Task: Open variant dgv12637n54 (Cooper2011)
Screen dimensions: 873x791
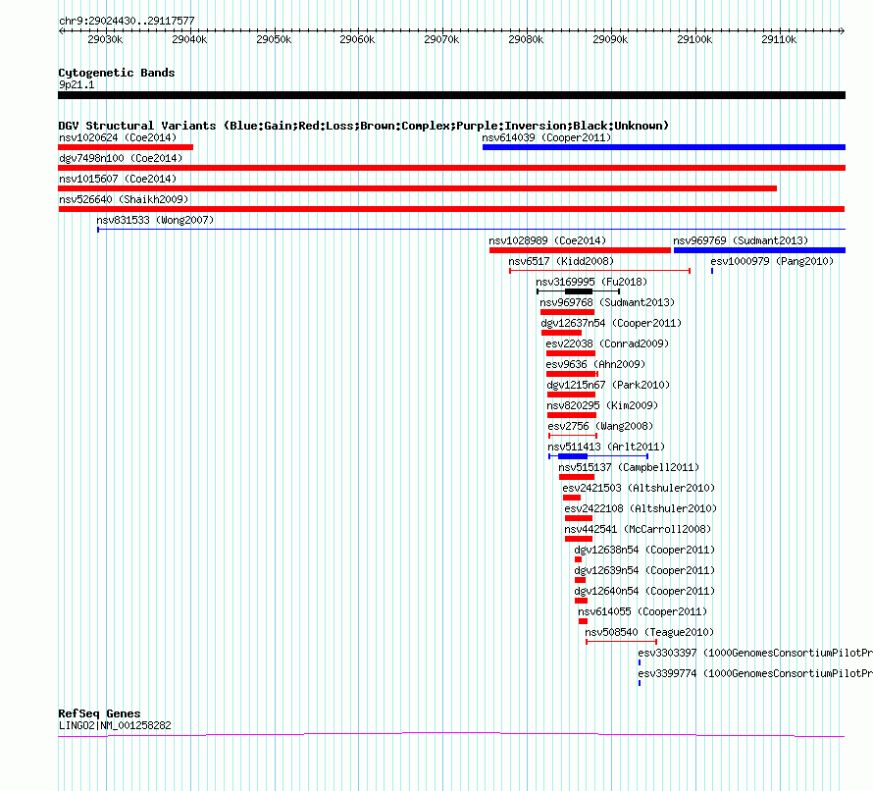Action: (x=611, y=323)
